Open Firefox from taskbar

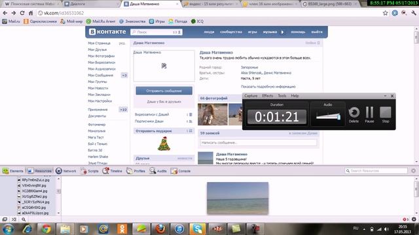pos(160,229)
